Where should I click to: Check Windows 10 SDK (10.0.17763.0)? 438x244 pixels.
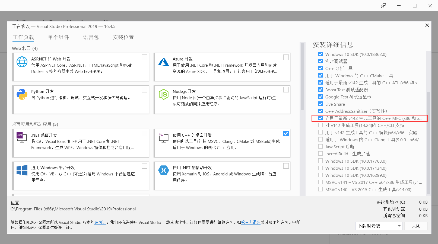click(x=320, y=161)
